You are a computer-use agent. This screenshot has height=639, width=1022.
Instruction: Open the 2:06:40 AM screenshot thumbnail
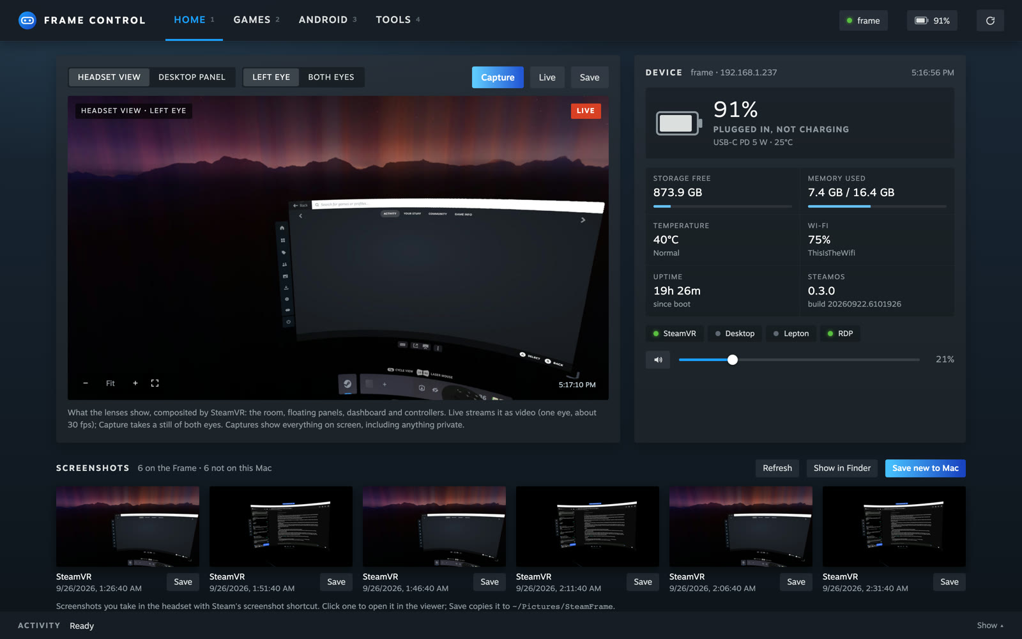point(741,527)
